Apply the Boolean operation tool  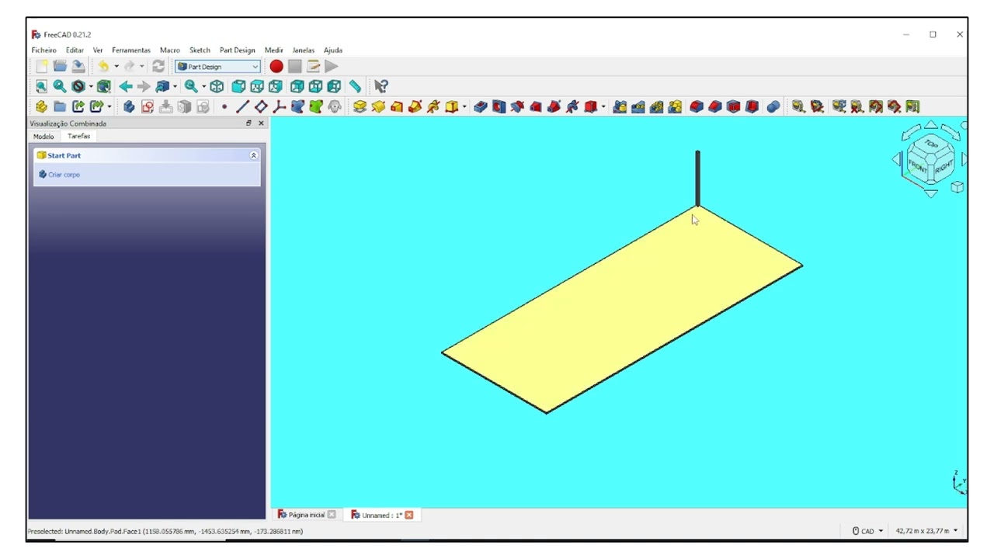(773, 107)
